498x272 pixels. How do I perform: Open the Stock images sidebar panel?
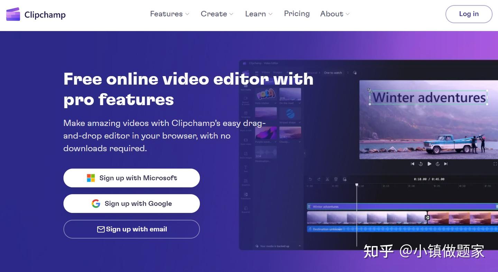(x=246, y=155)
